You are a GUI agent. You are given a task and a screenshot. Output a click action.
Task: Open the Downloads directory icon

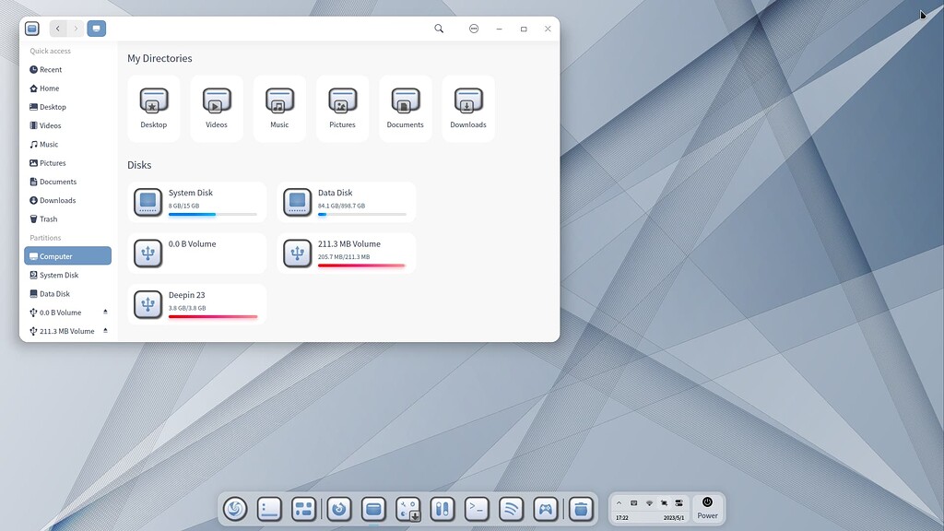(467, 103)
